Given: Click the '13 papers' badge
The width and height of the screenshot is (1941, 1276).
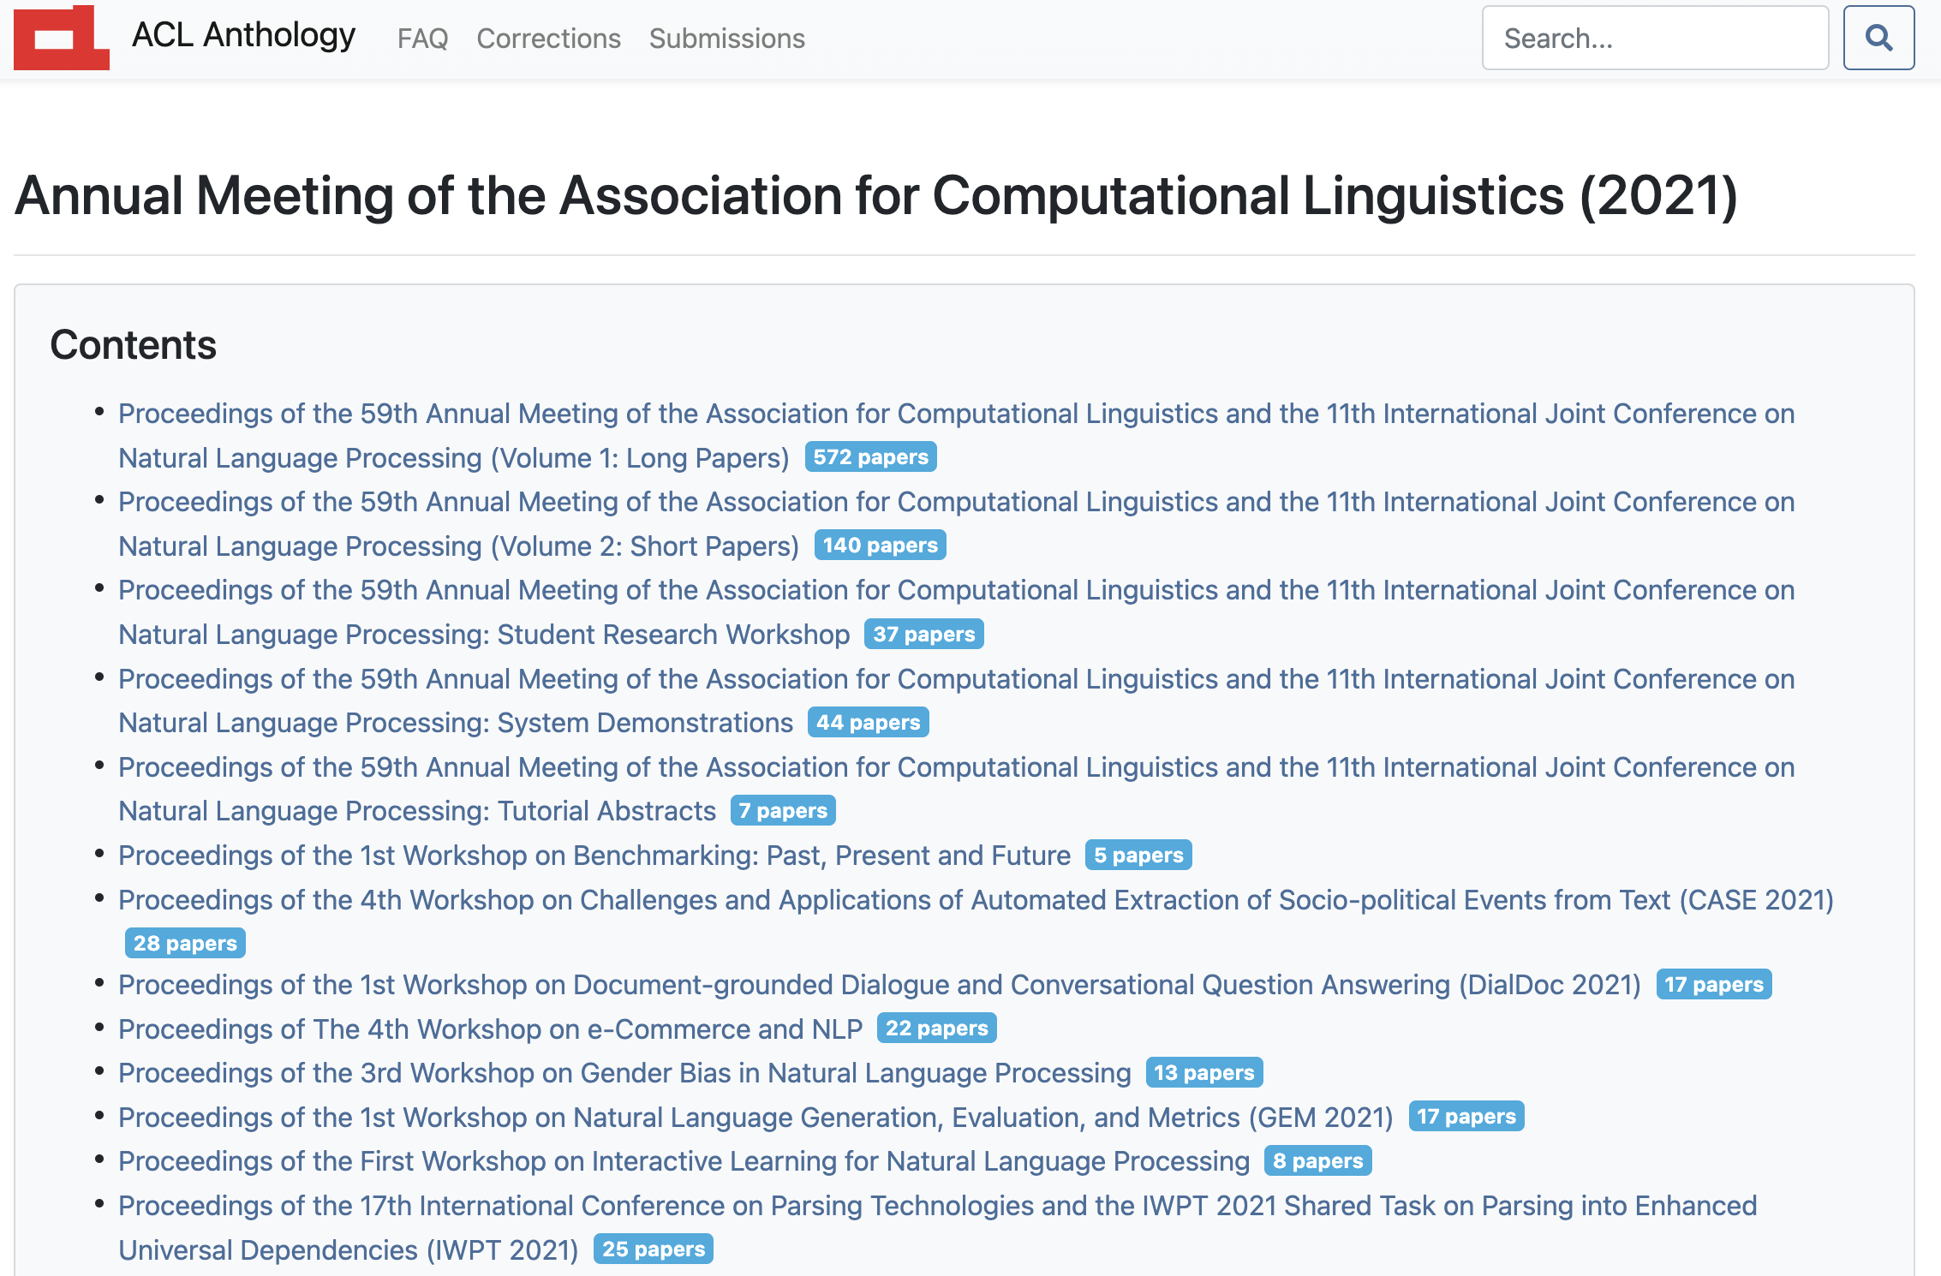Looking at the screenshot, I should tap(1203, 1073).
